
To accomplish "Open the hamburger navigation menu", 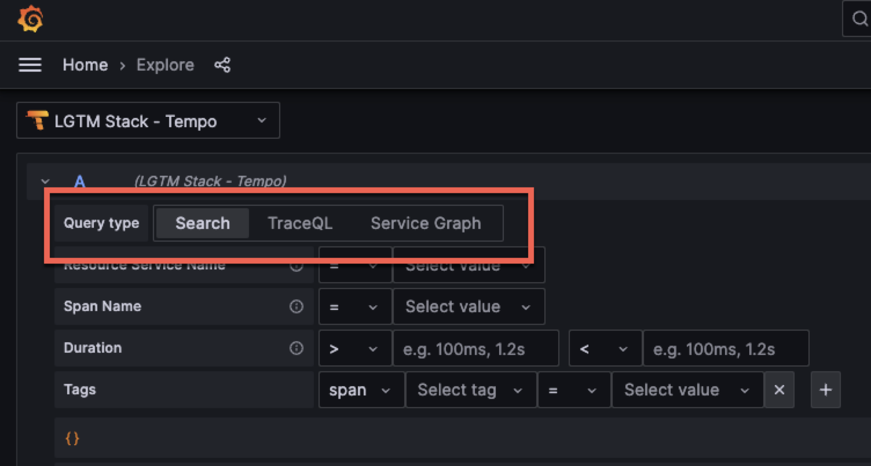I will (x=30, y=65).
